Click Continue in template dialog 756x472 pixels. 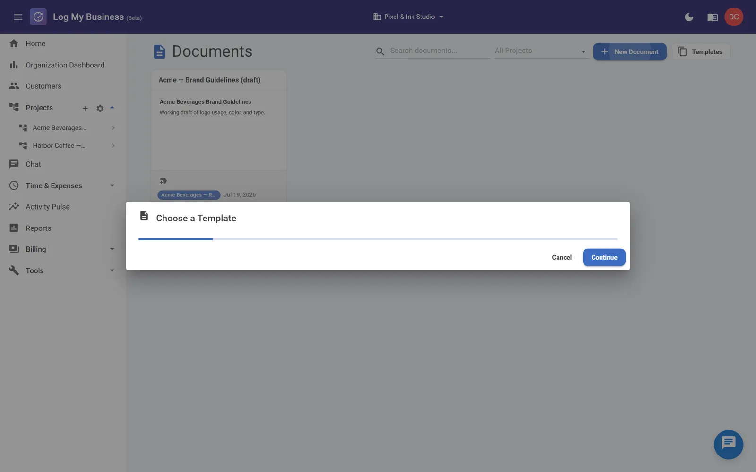(604, 257)
